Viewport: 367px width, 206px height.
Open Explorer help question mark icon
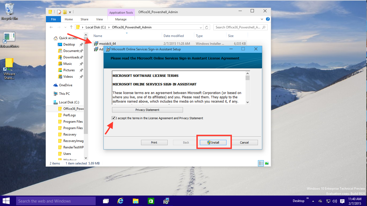pos(268,19)
